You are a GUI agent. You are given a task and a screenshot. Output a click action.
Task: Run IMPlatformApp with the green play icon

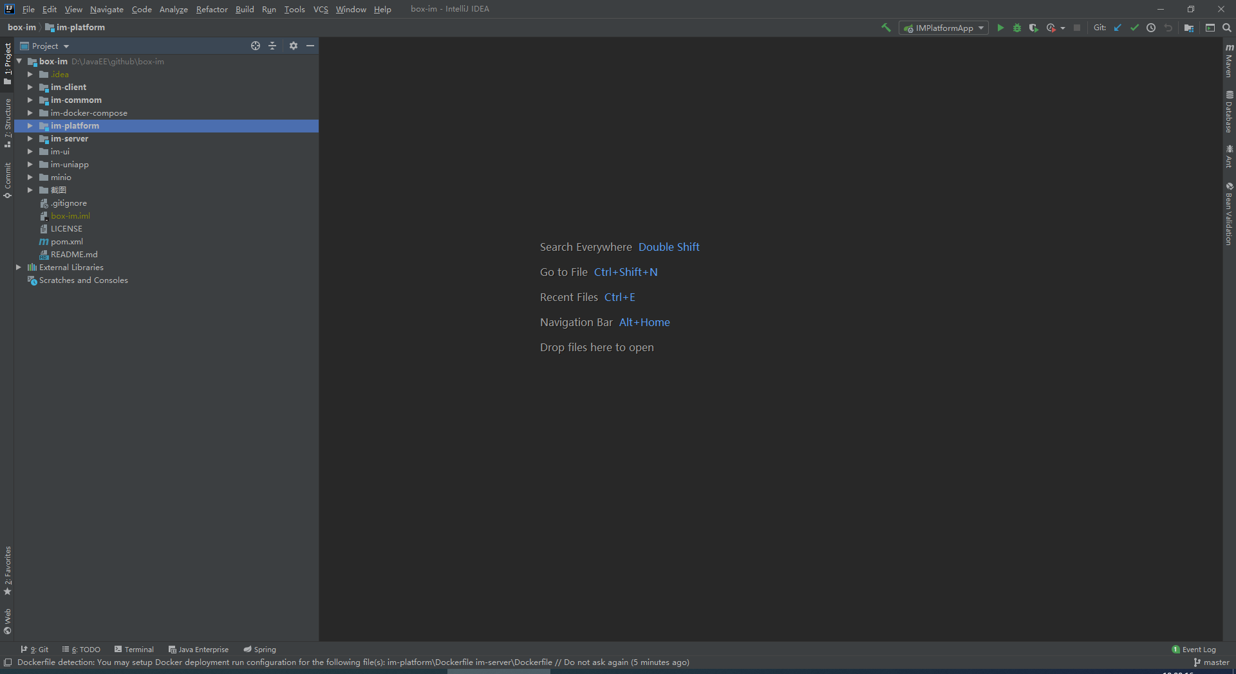click(1000, 28)
